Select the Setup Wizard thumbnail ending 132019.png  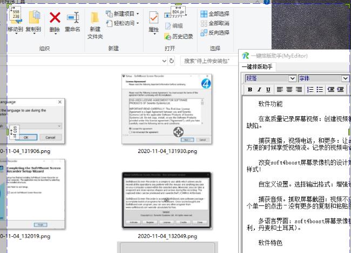[x=32, y=194]
